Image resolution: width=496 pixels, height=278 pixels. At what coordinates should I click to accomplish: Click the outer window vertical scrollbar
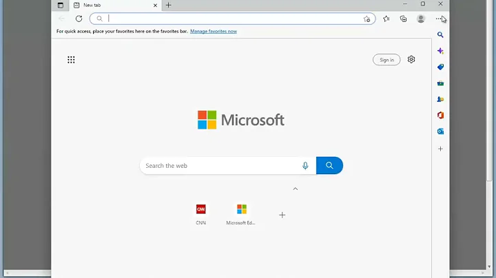(489, 92)
